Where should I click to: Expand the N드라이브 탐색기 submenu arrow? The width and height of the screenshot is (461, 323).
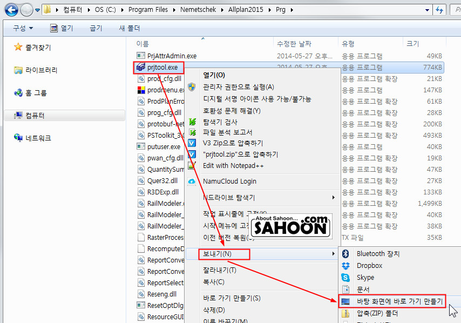click(333, 197)
